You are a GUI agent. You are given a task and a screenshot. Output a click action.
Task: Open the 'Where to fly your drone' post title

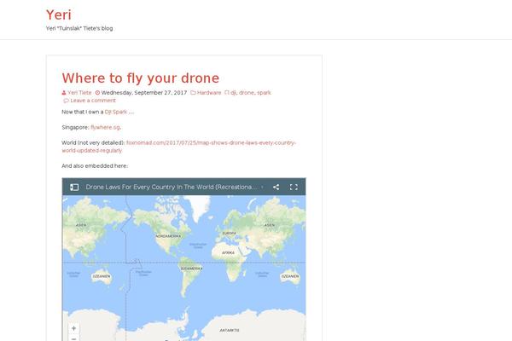tap(141, 78)
